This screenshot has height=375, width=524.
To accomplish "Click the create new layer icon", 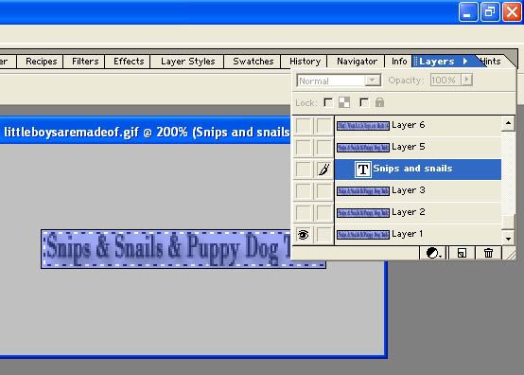I will coord(462,253).
